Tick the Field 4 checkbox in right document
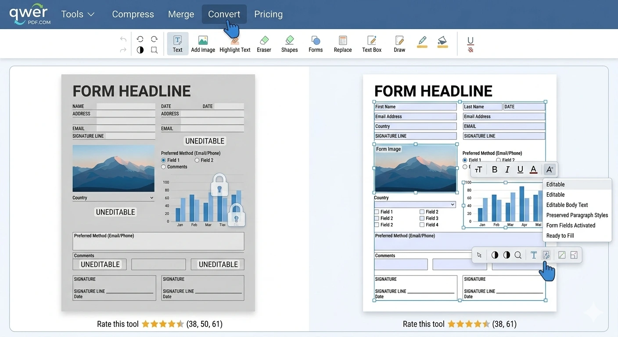The height and width of the screenshot is (337, 618). click(422, 225)
